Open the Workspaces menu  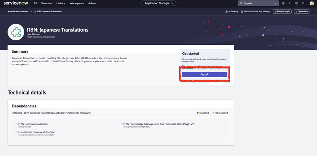click(x=76, y=3)
